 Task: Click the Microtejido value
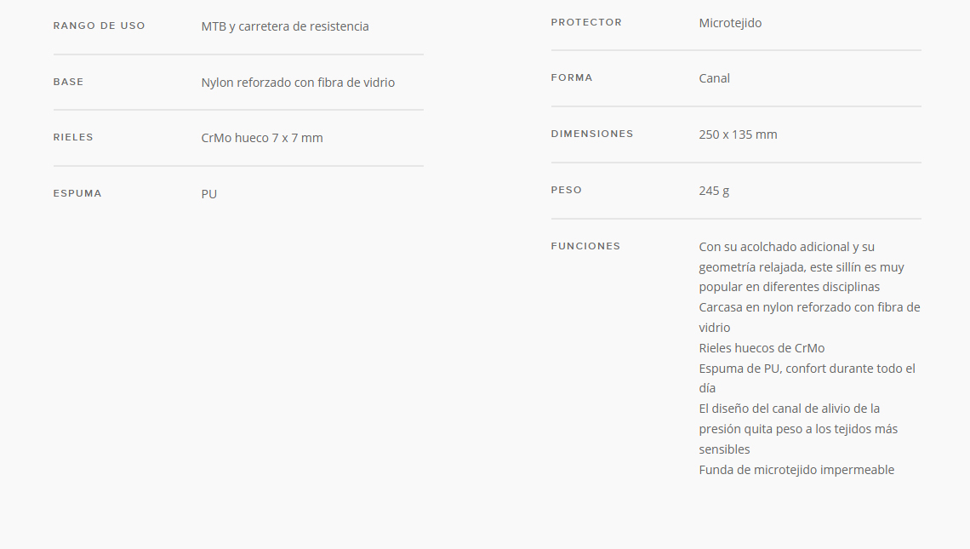coord(730,23)
